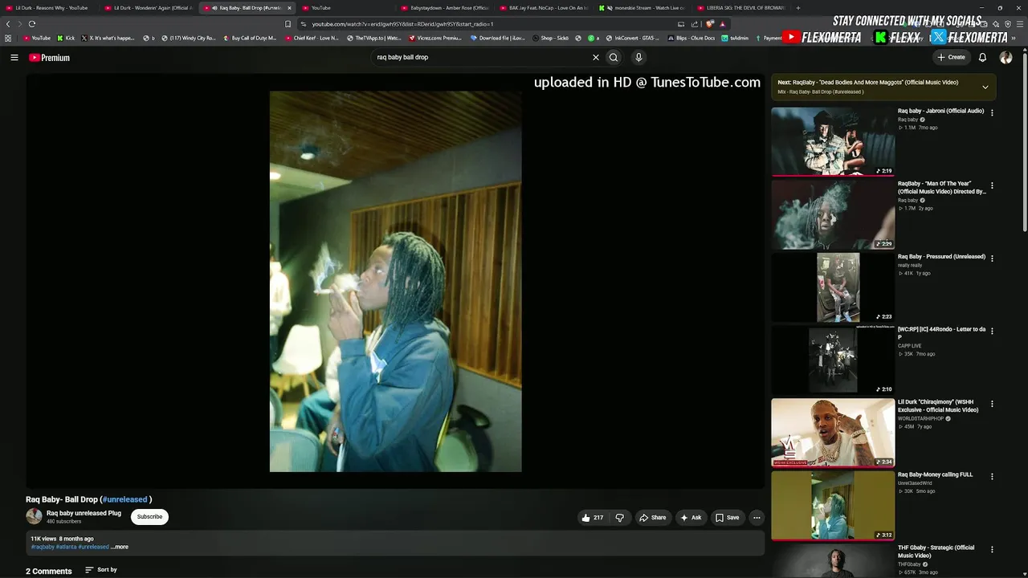Open the Buy Call of Duty bookmark

point(250,38)
